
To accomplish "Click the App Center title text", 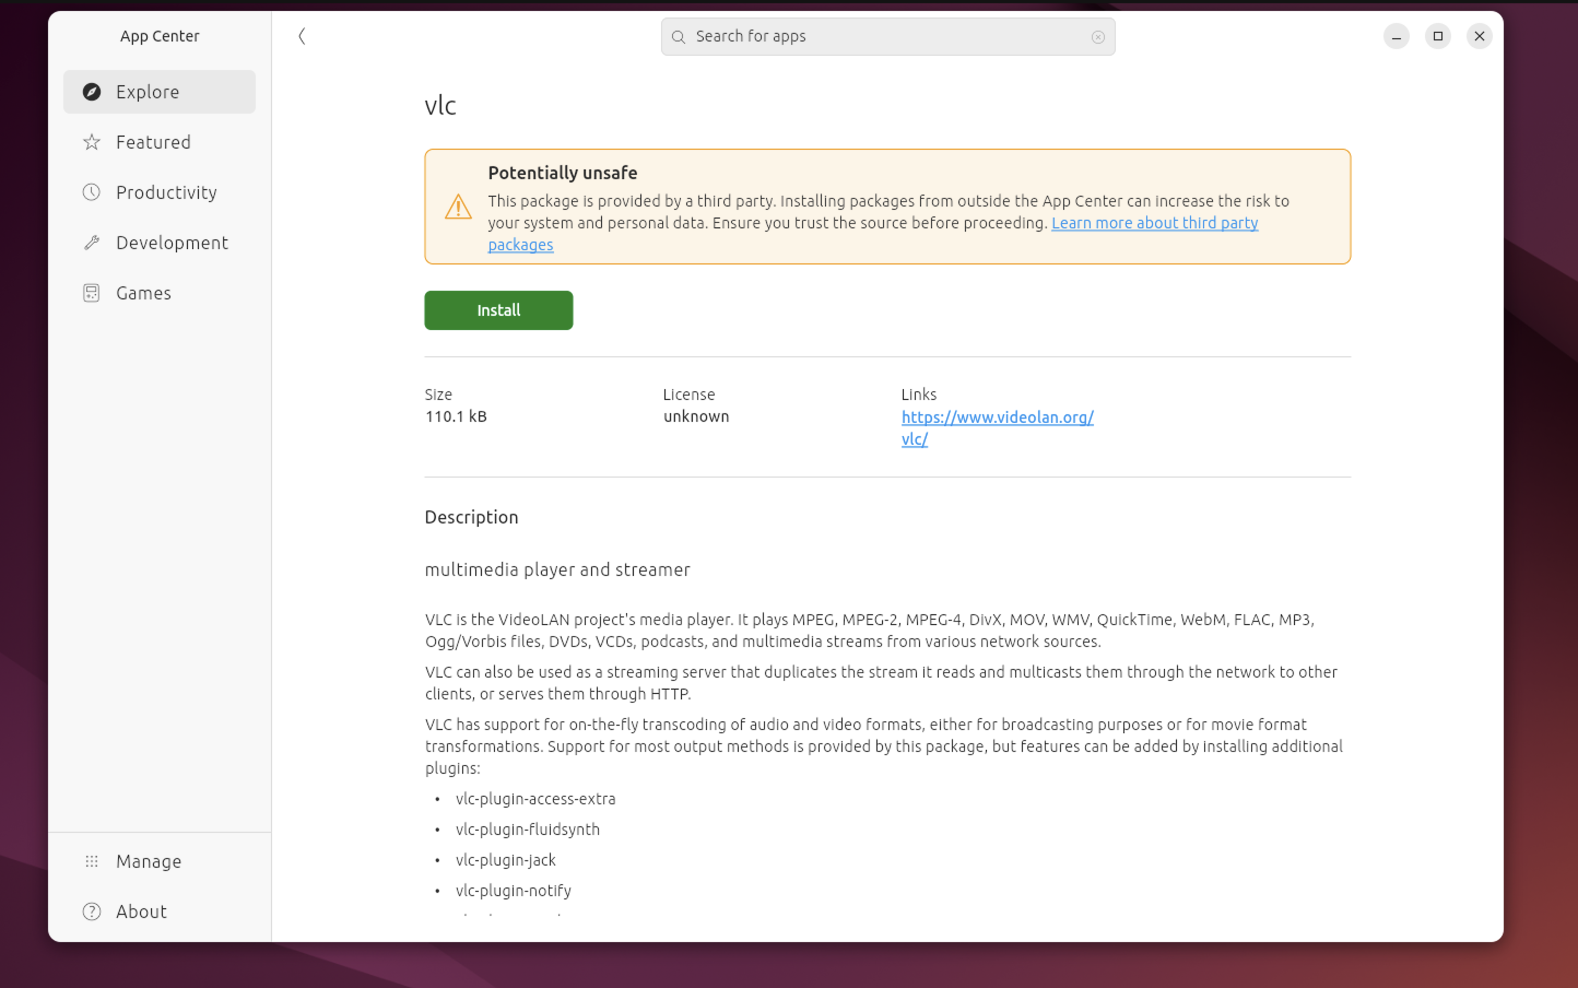I will pos(160,36).
